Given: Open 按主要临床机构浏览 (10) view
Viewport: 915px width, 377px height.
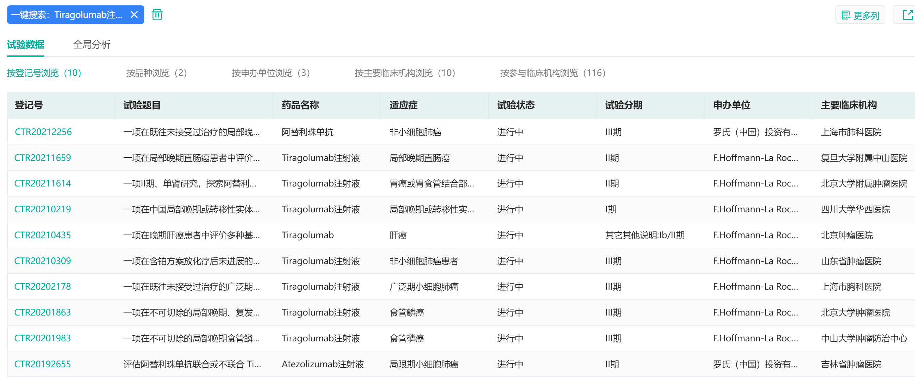Looking at the screenshot, I should click(x=405, y=73).
